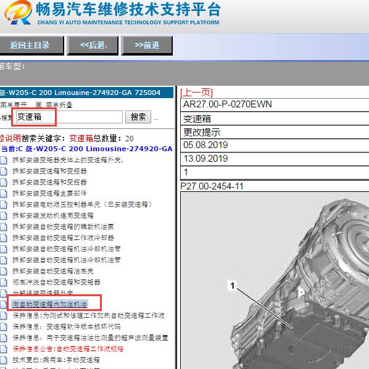369x369 pixels.
Task: Click the 变速箱 title cell in document table
Action: coord(275,118)
